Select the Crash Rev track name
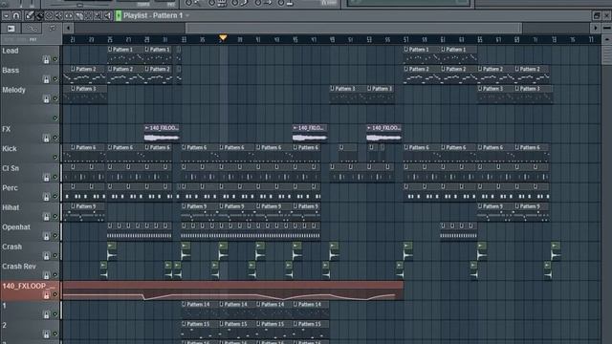This screenshot has height=344, width=612. [19, 267]
